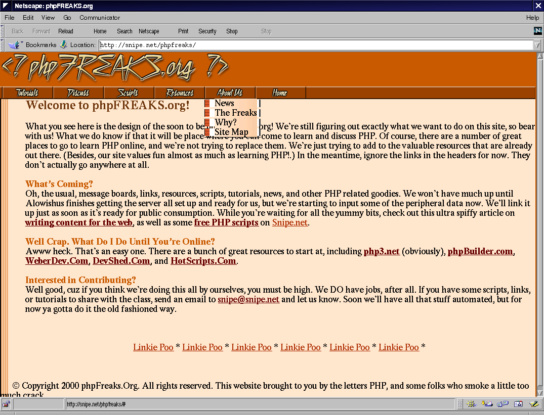
Task: Open the Bookmarks quickfile icon
Action: (x=15, y=44)
